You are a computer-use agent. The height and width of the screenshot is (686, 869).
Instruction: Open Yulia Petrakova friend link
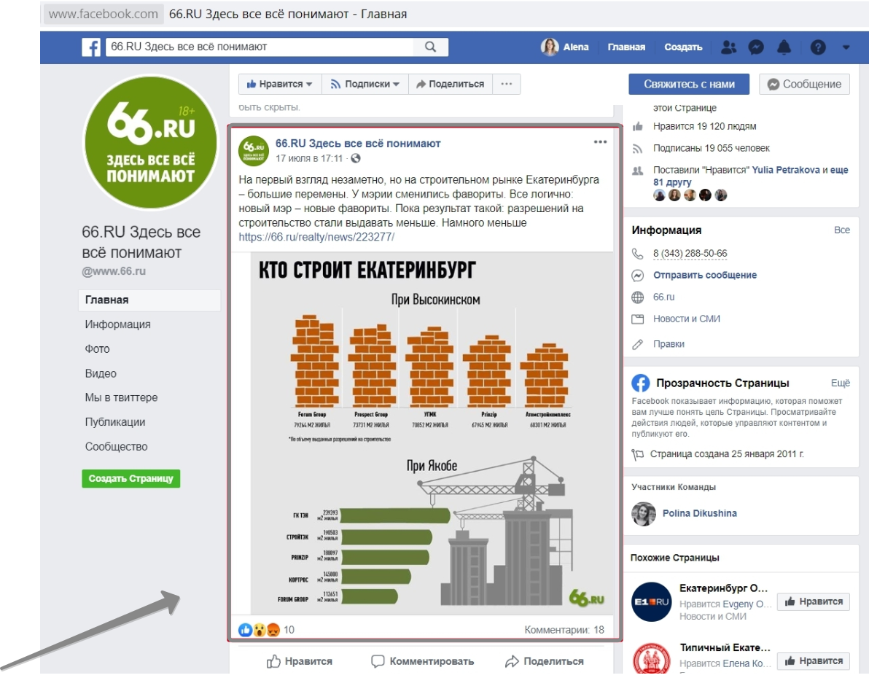click(x=785, y=170)
